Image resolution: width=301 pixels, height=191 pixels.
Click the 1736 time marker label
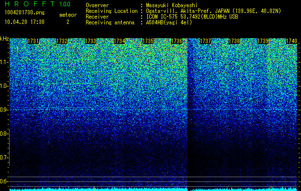click(177, 41)
